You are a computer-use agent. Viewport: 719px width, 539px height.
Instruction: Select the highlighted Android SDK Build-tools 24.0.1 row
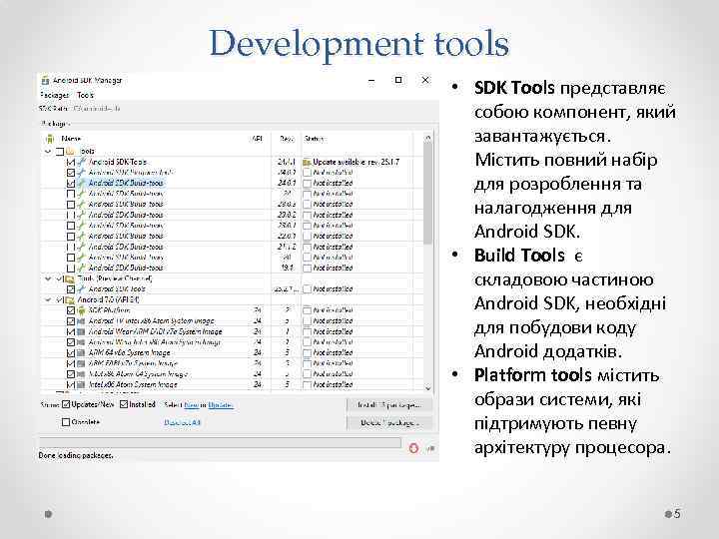click(x=230, y=183)
